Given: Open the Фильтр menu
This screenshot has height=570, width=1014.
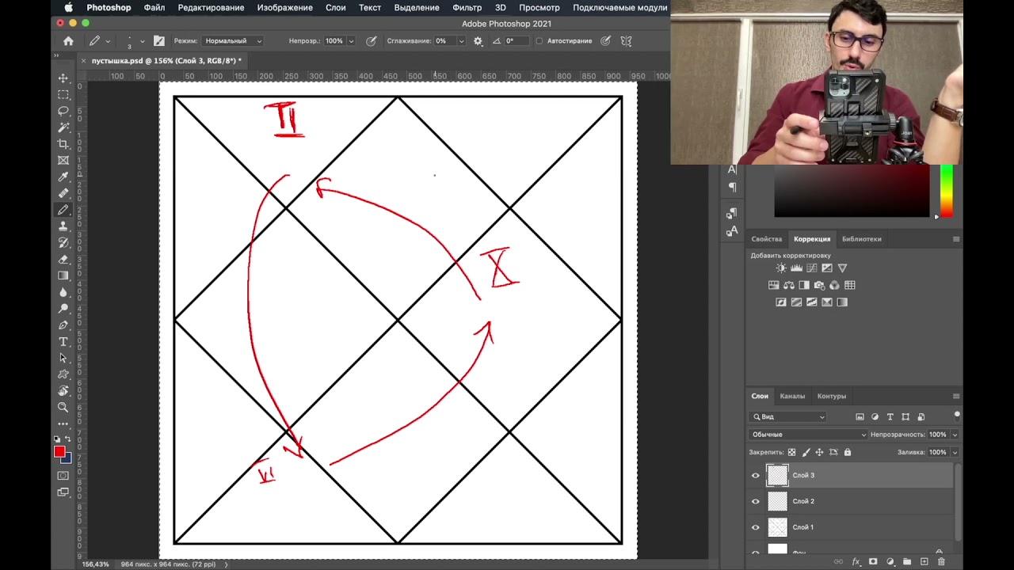Looking at the screenshot, I should pyautogui.click(x=467, y=7).
